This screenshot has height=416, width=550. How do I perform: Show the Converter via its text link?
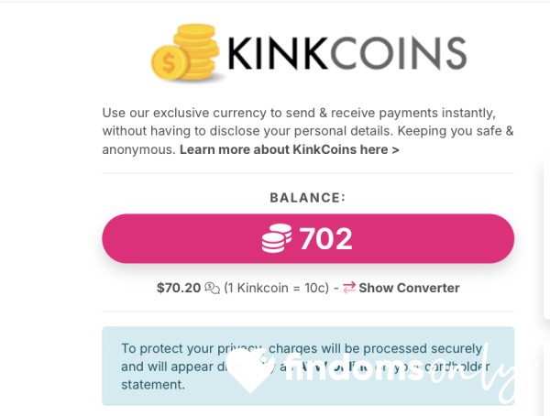(409, 288)
